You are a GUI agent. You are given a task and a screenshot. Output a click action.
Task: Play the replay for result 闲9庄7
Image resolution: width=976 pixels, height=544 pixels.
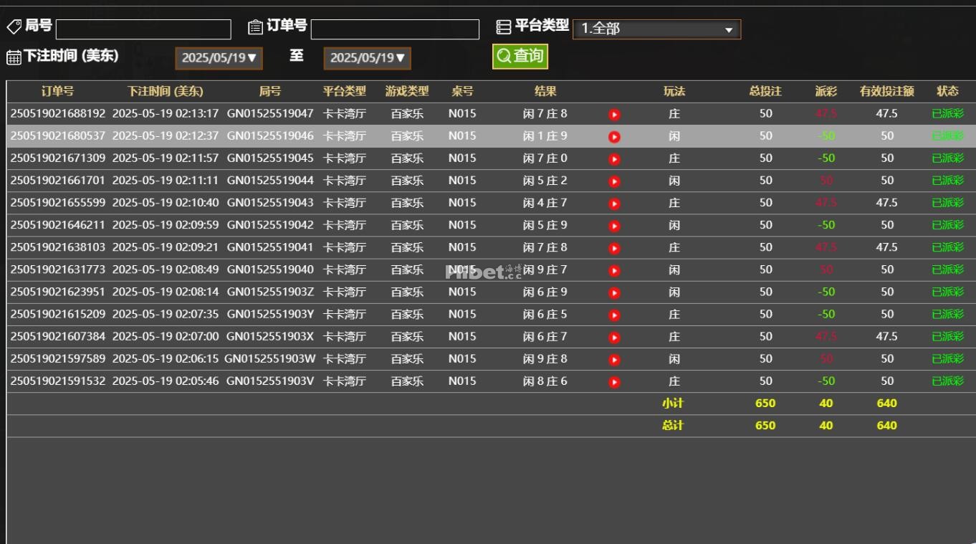[x=614, y=269]
